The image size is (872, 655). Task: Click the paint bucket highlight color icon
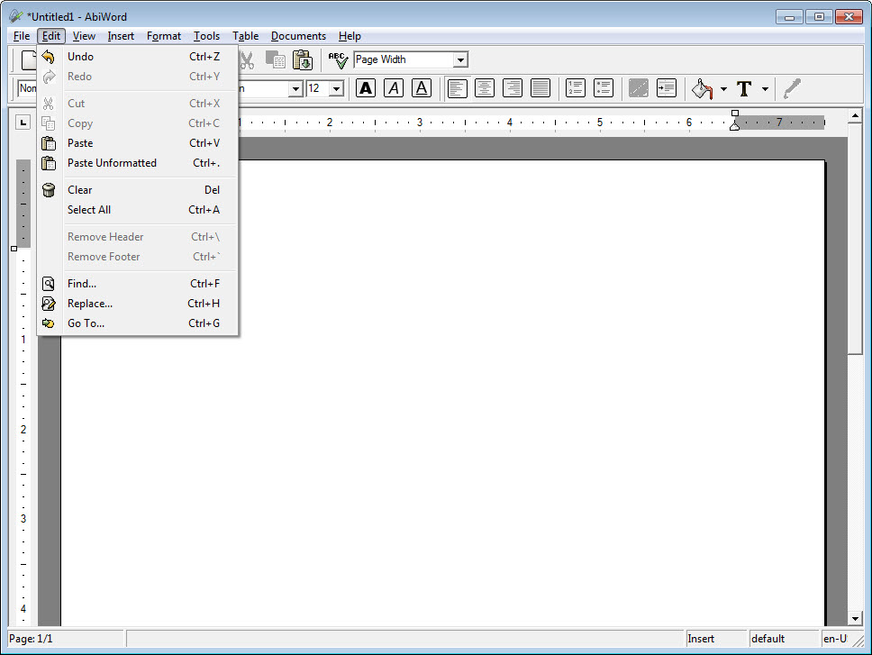tap(702, 88)
